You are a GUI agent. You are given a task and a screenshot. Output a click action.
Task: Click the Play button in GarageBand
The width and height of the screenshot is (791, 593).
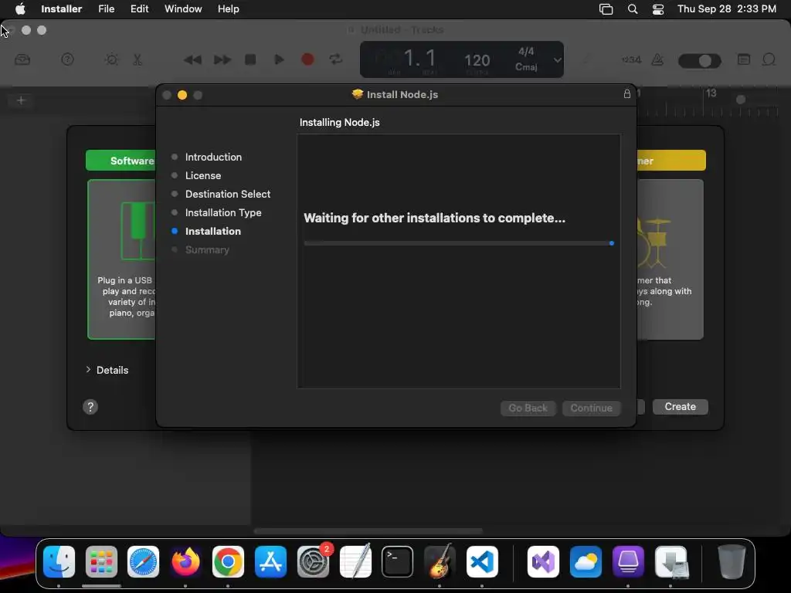[278, 59]
